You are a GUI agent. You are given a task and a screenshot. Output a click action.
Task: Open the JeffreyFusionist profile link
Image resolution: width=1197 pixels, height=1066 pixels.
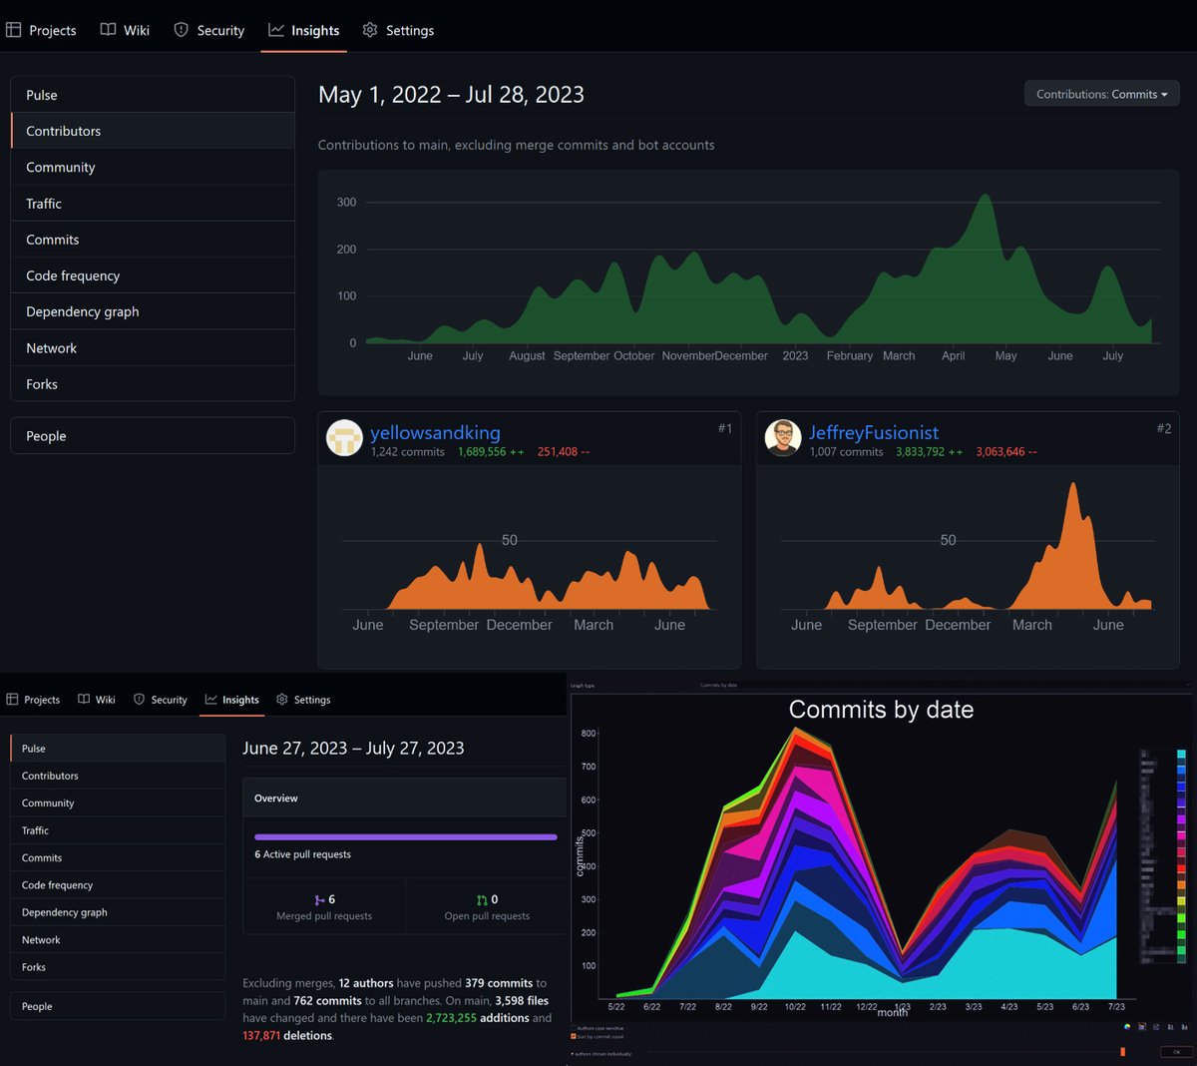point(874,432)
